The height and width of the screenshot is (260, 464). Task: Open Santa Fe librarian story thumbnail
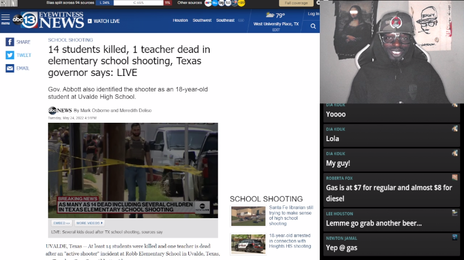248,215
